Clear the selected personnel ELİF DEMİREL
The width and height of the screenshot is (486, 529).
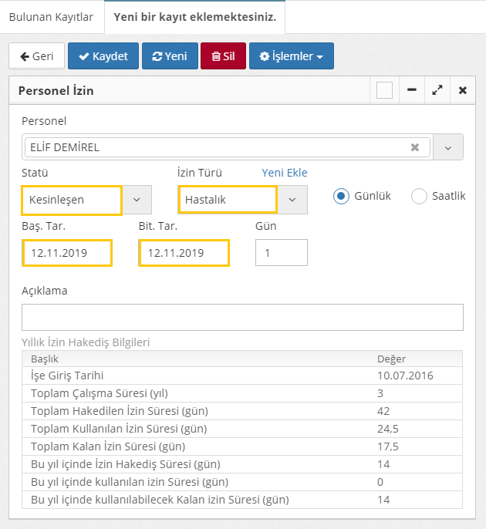[x=415, y=147]
